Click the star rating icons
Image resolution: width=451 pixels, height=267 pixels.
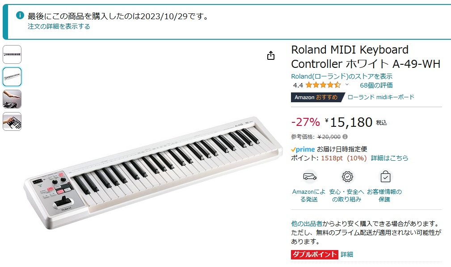[323, 85]
